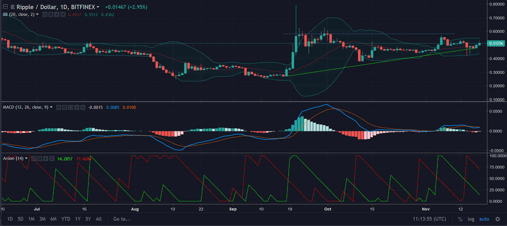Select the 1D time range

pyautogui.click(x=10, y=219)
